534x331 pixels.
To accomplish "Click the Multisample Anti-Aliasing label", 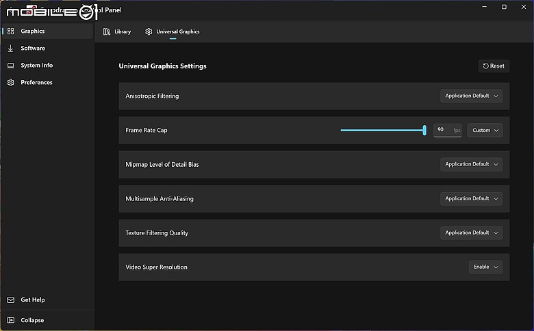I will [x=160, y=198].
